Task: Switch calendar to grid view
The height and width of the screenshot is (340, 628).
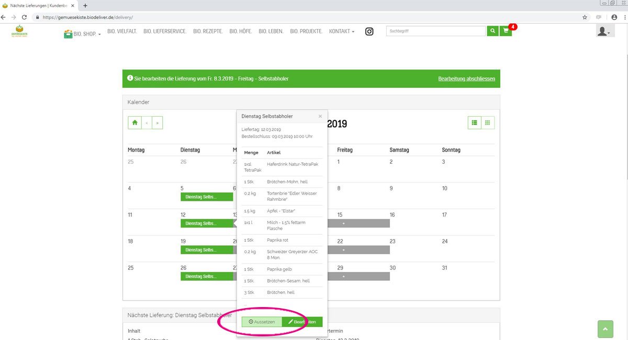Action: [488, 122]
